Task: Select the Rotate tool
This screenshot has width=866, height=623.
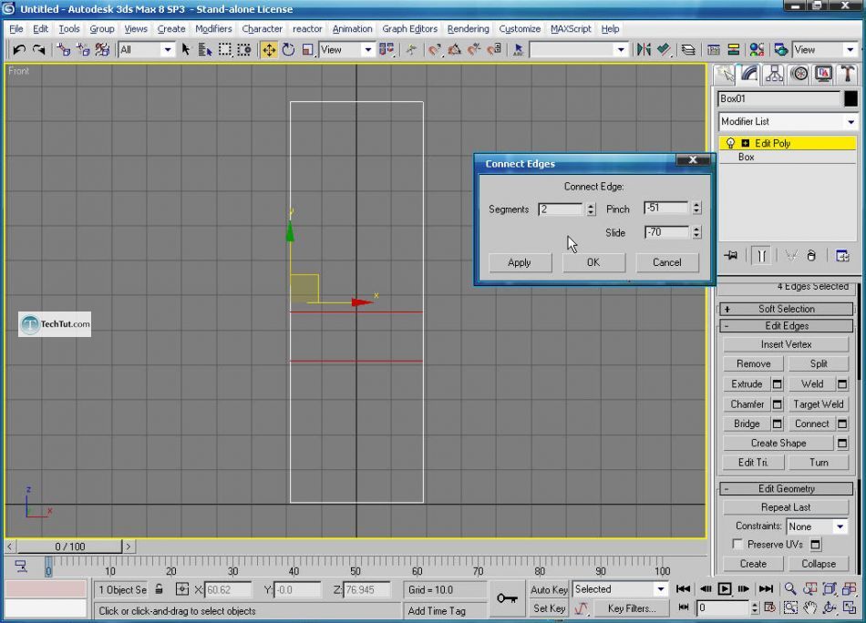Action: [288, 50]
